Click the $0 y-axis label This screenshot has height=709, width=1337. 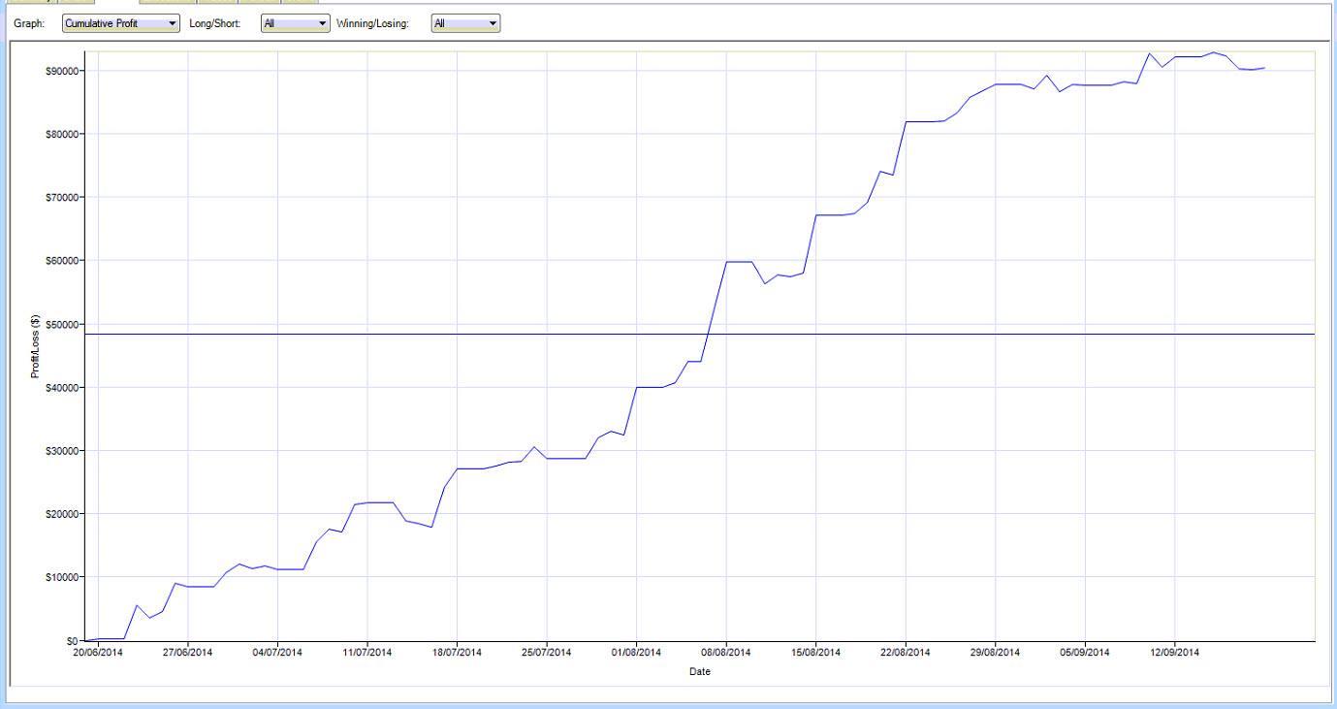pos(73,641)
